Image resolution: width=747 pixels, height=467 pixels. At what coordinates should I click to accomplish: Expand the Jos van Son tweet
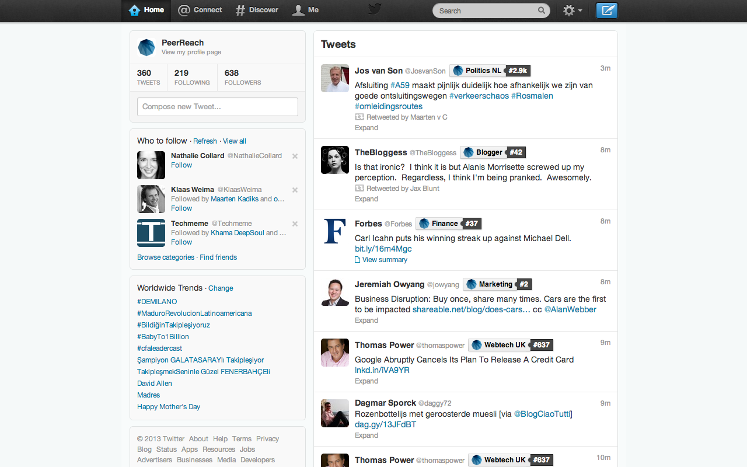tap(366, 128)
